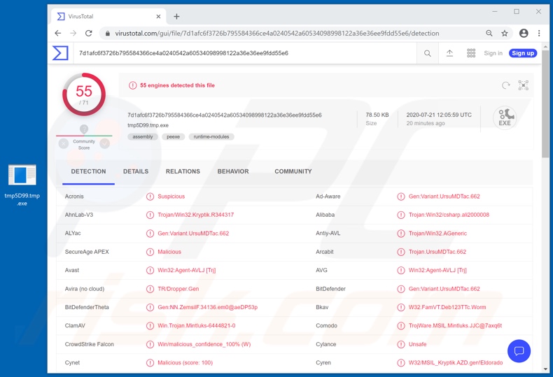Click the site lock icon
Viewport: 553px width, 377px height.
pyautogui.click(x=107, y=33)
